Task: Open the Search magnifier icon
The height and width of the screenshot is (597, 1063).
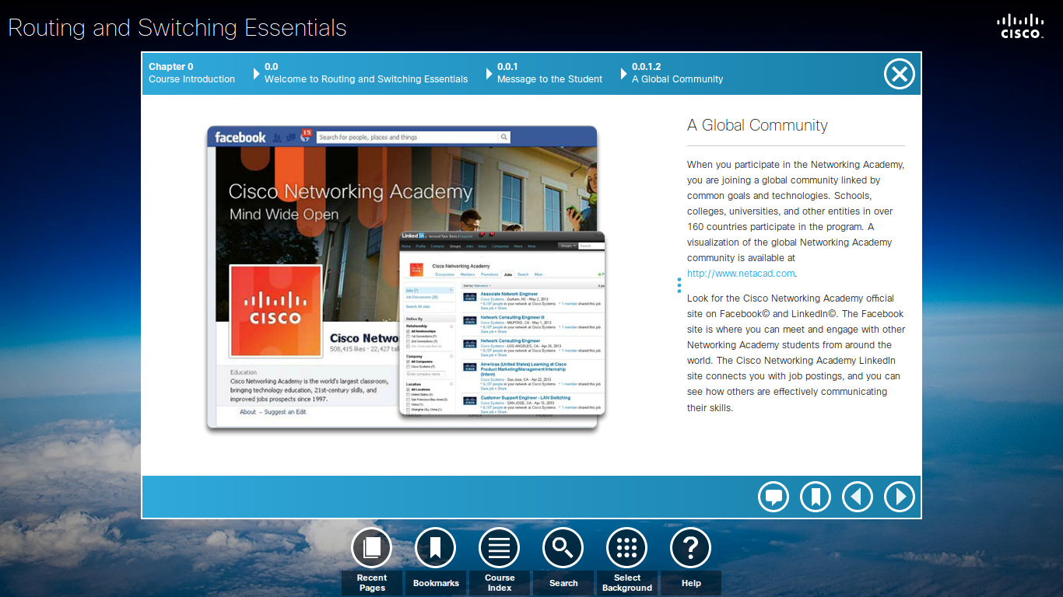Action: 563,548
